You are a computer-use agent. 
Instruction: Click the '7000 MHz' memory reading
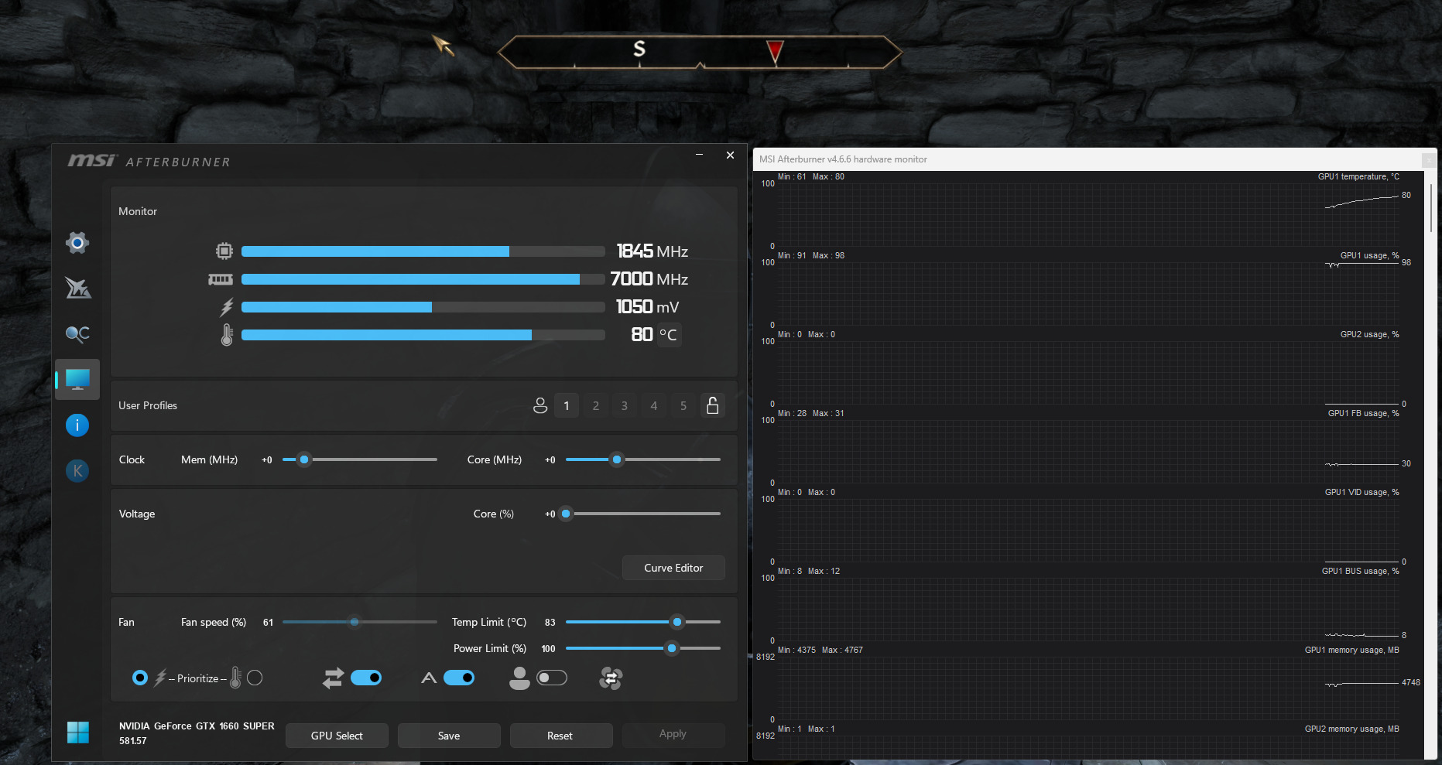coord(649,279)
